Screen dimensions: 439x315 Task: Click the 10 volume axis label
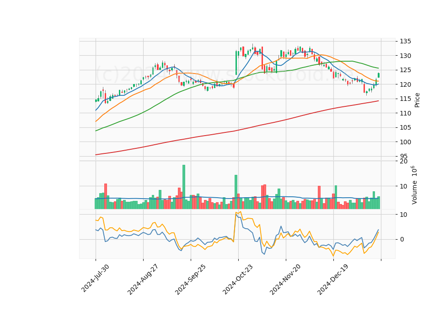point(403,186)
